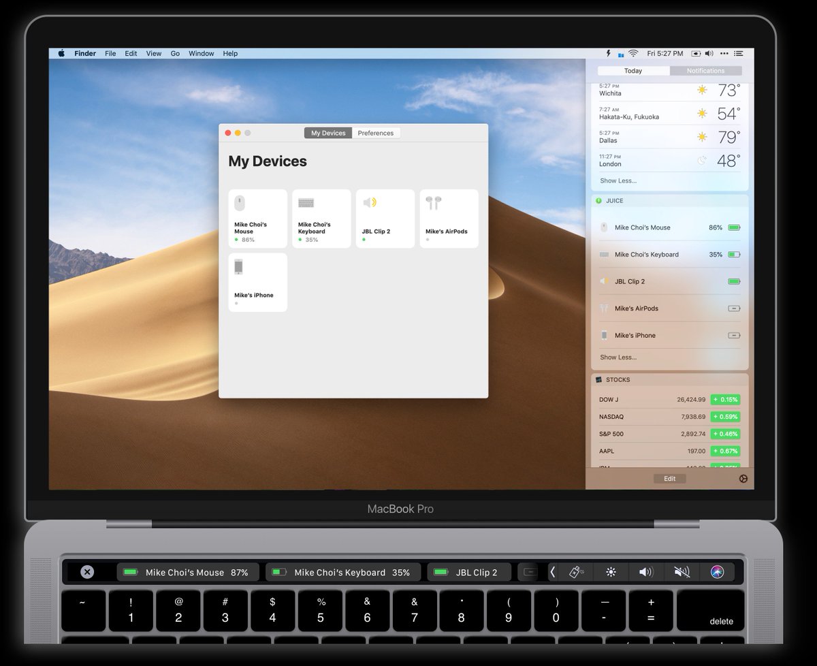This screenshot has height=666, width=817.
Task: Open the Mike Choi's Keyboard device card
Action: point(321,219)
